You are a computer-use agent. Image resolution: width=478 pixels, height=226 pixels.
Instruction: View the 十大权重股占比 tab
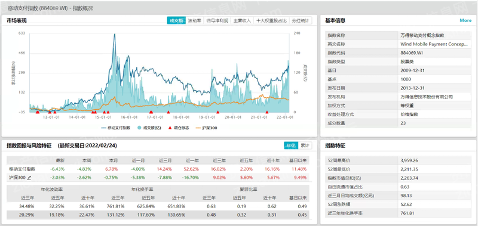271,21
